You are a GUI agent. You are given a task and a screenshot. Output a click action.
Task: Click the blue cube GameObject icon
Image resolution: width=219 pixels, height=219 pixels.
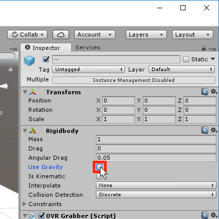coord(29,61)
